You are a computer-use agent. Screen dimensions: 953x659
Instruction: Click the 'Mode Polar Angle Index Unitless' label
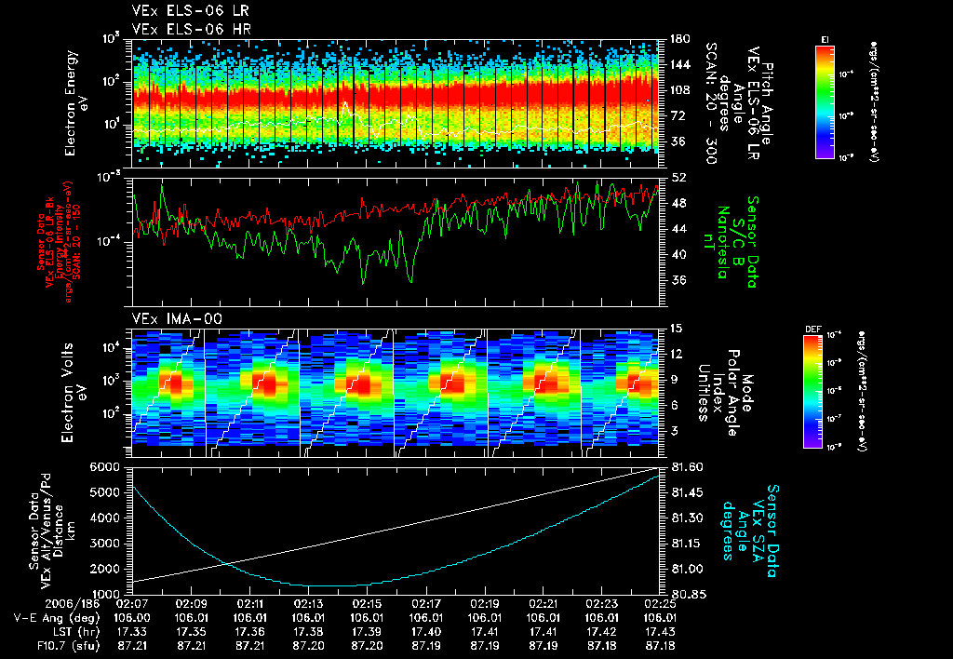tap(725, 392)
